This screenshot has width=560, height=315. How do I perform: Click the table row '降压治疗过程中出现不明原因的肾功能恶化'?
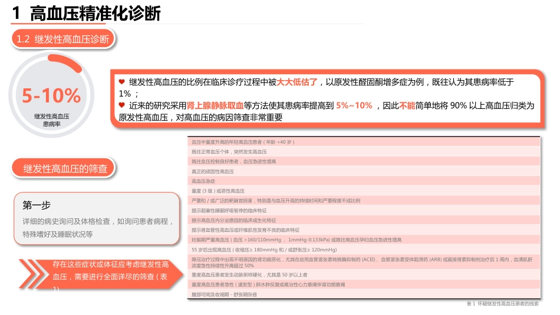coord(364,263)
